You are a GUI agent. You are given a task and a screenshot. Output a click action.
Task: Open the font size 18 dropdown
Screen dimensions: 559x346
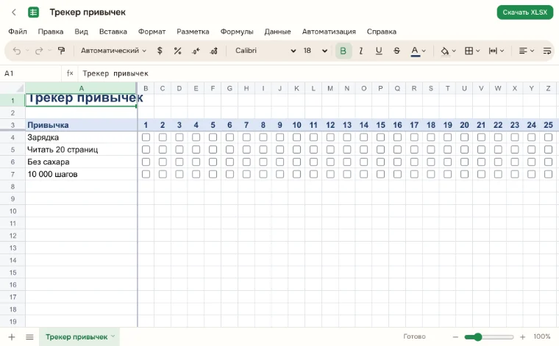[x=315, y=51]
